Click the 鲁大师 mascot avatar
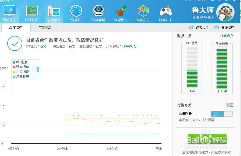The height and width of the screenshot is (156, 241). pyautogui.click(x=225, y=12)
